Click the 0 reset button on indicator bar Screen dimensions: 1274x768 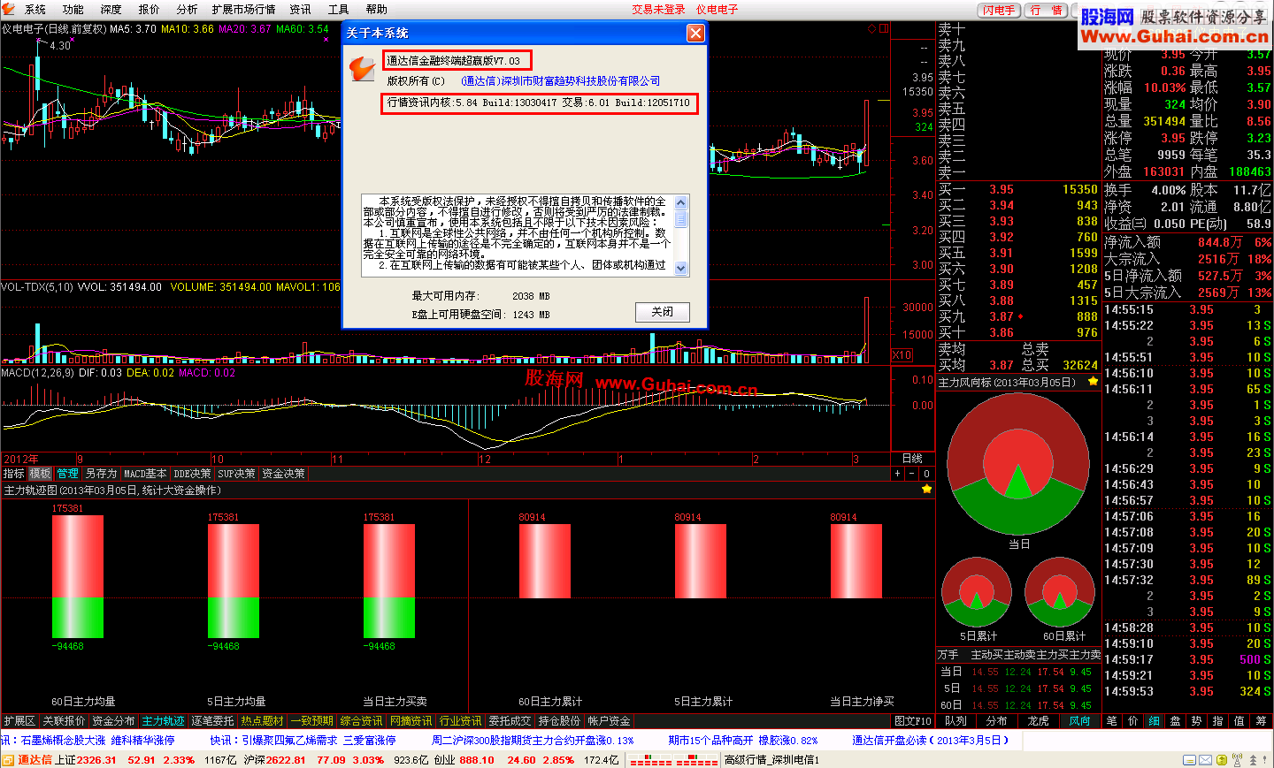point(926,474)
